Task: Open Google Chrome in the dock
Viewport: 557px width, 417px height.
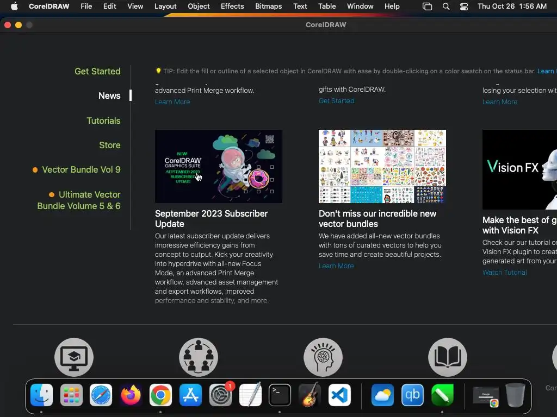Action: point(160,395)
